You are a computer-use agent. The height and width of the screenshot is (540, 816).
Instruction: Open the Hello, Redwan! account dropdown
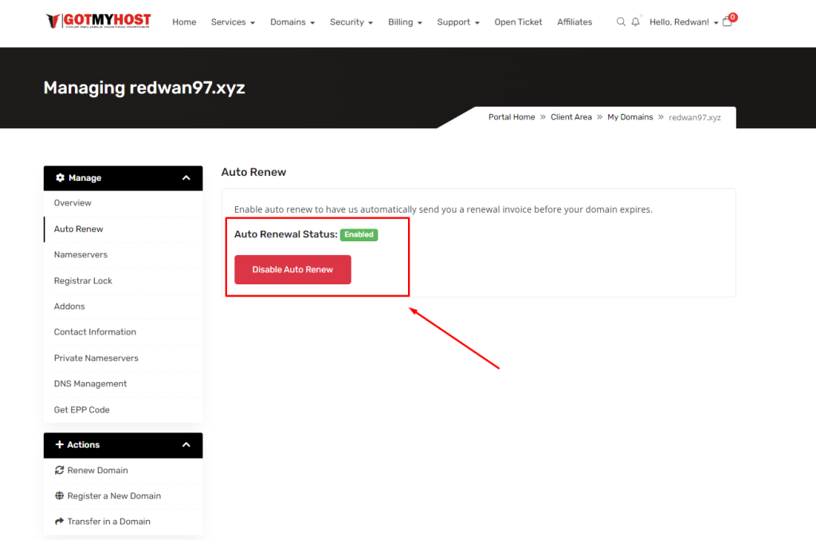684,22
